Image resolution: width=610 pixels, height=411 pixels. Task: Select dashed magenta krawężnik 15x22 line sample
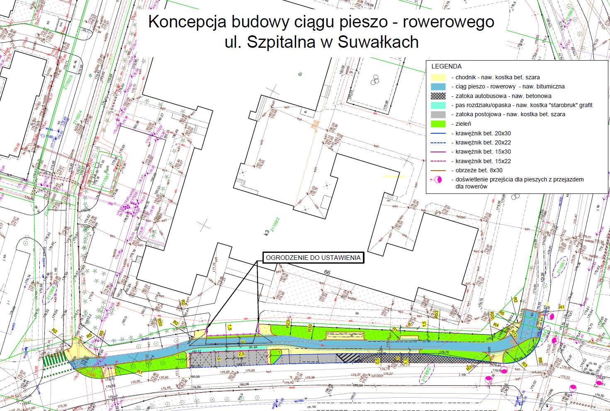[438, 161]
